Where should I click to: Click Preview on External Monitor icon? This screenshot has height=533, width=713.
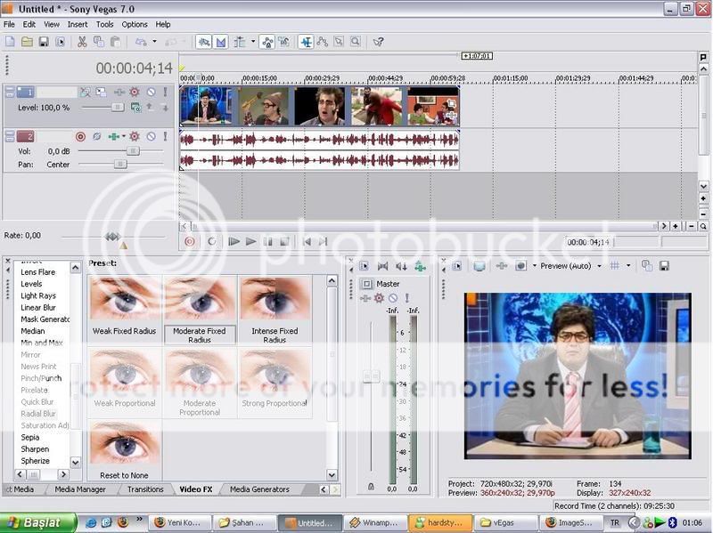tap(479, 266)
